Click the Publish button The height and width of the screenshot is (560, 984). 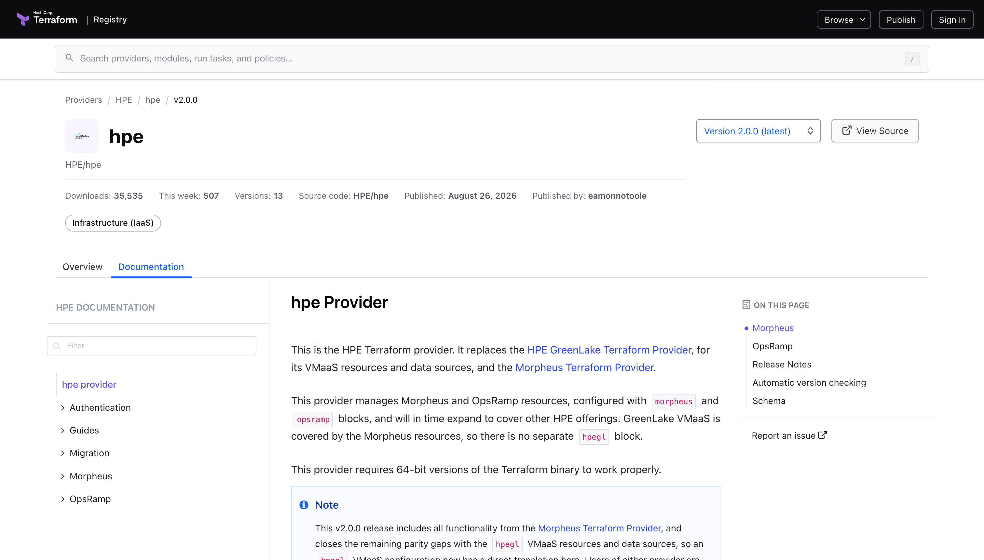coord(900,20)
